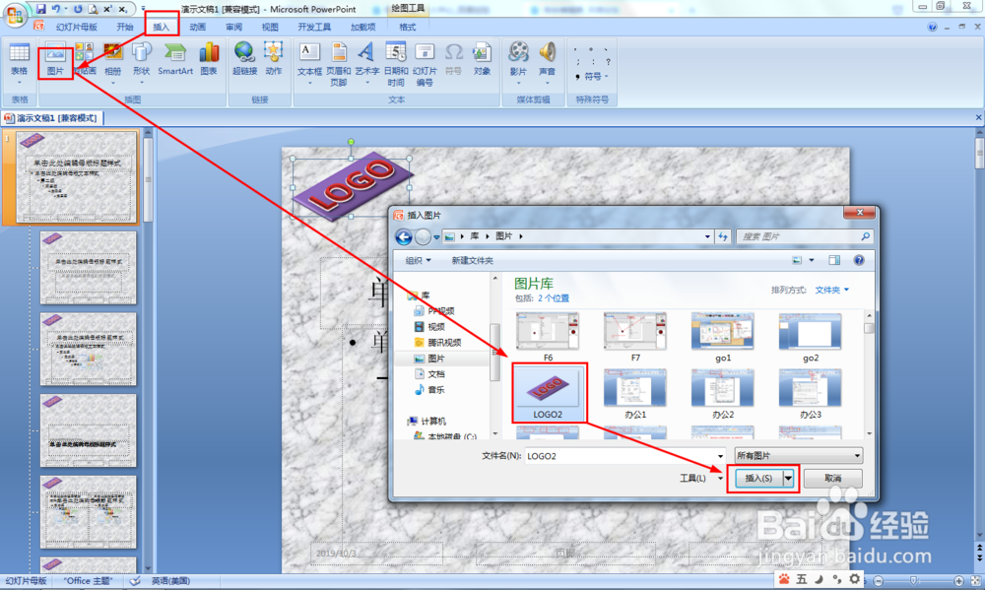Select the go1 image thumbnail
This screenshot has height=590, width=985.
[x=723, y=338]
